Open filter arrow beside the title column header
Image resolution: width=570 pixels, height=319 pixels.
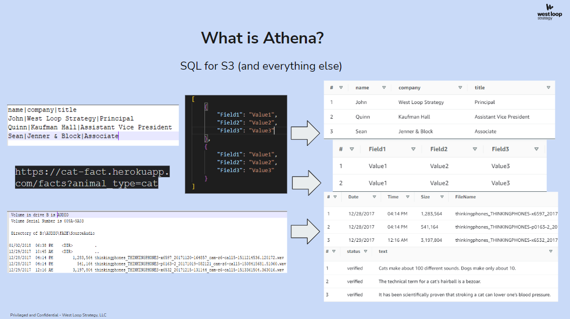pyautogui.click(x=549, y=87)
